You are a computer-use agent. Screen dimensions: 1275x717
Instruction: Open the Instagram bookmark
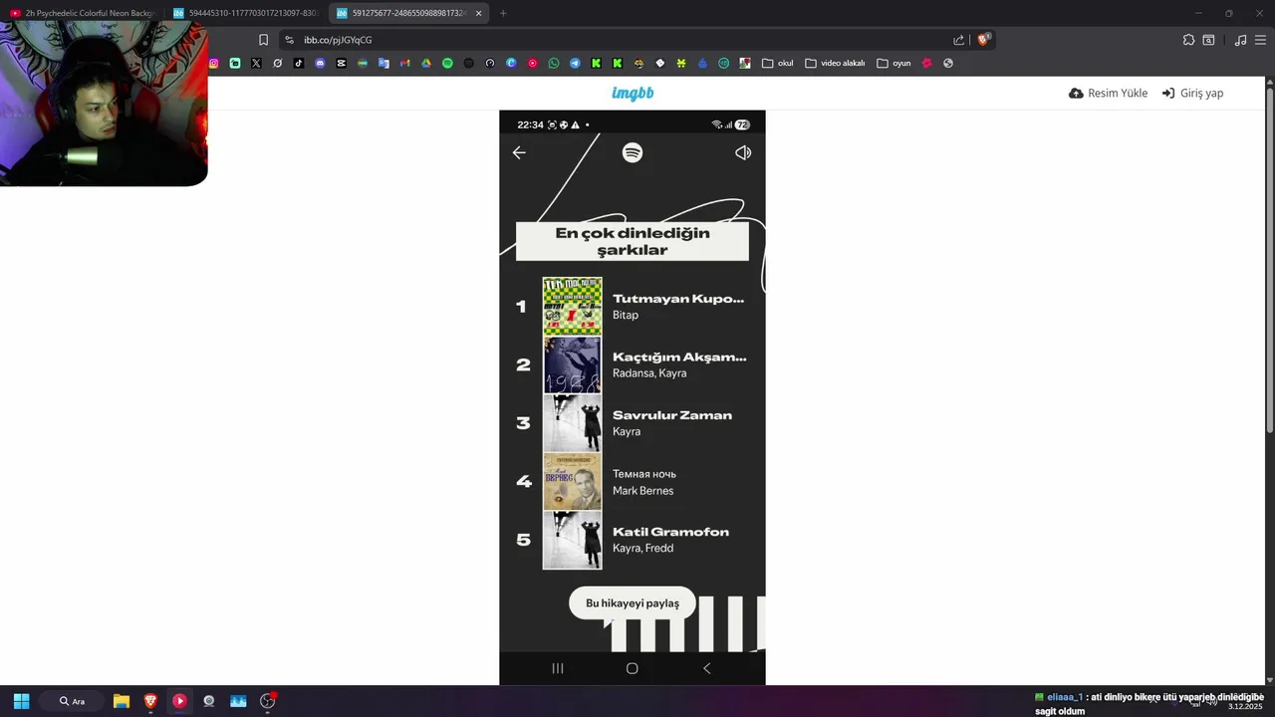click(x=213, y=63)
